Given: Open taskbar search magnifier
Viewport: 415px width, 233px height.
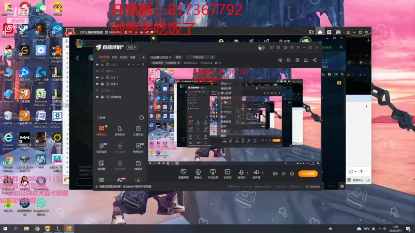Looking at the screenshot, I should 16,228.
